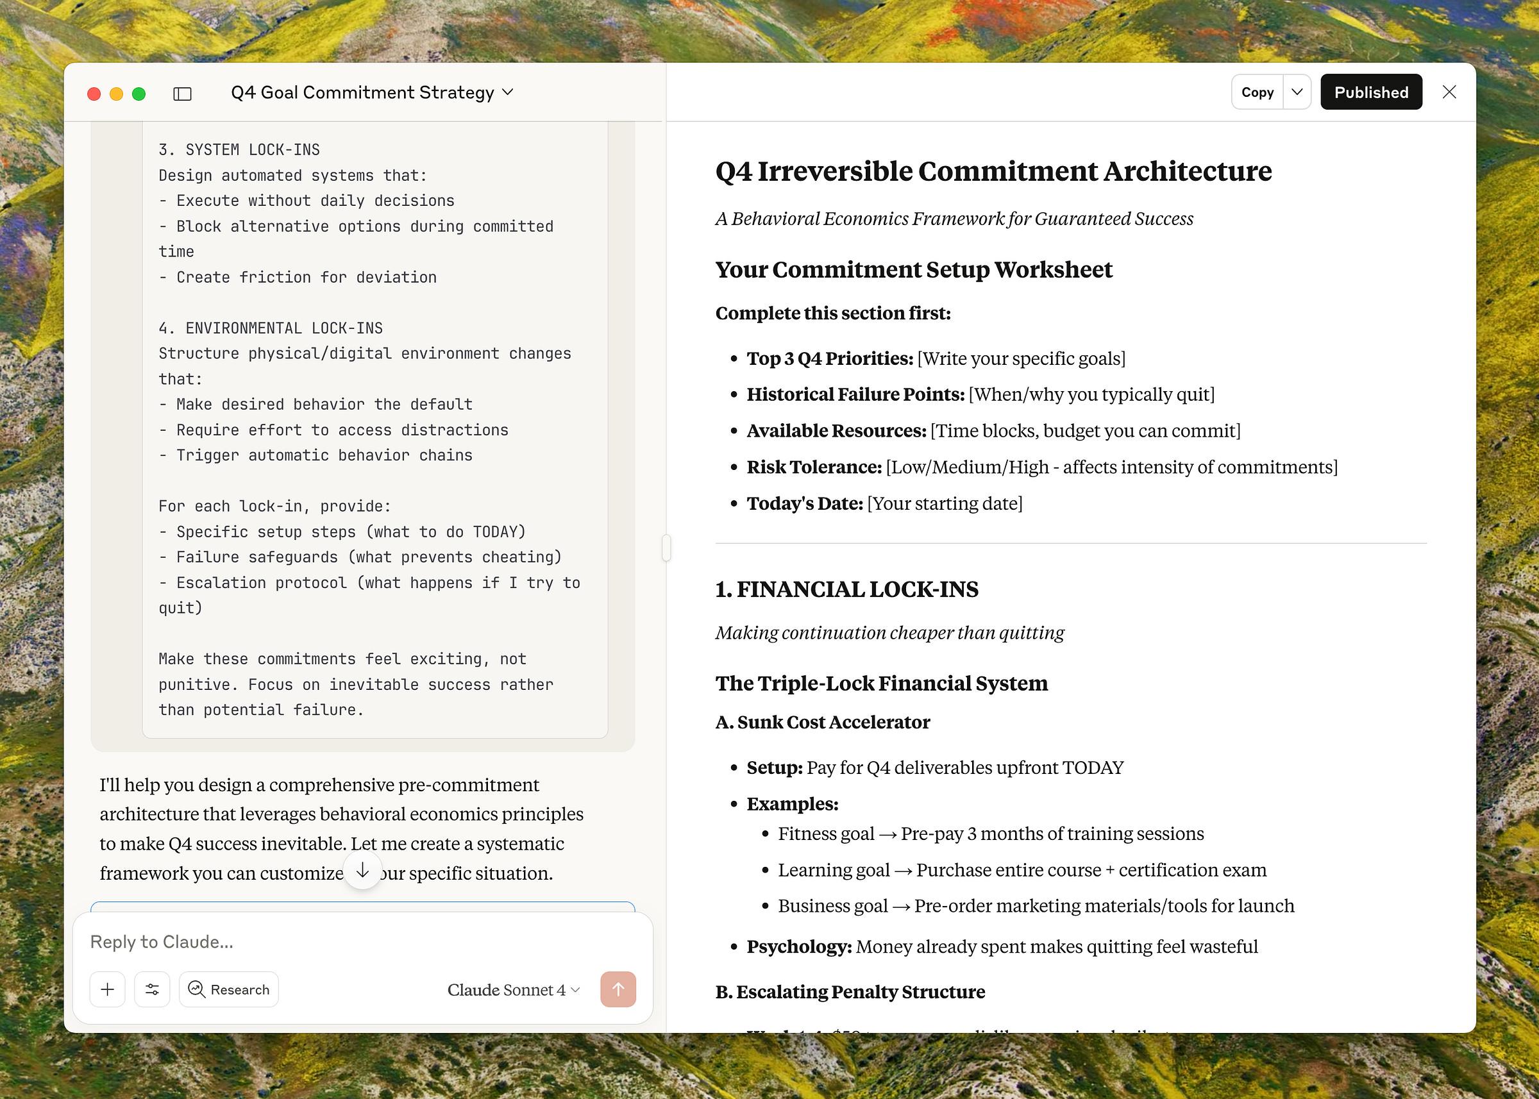The width and height of the screenshot is (1539, 1099).
Task: Expand the Copy options dropdown arrow
Action: tap(1297, 92)
